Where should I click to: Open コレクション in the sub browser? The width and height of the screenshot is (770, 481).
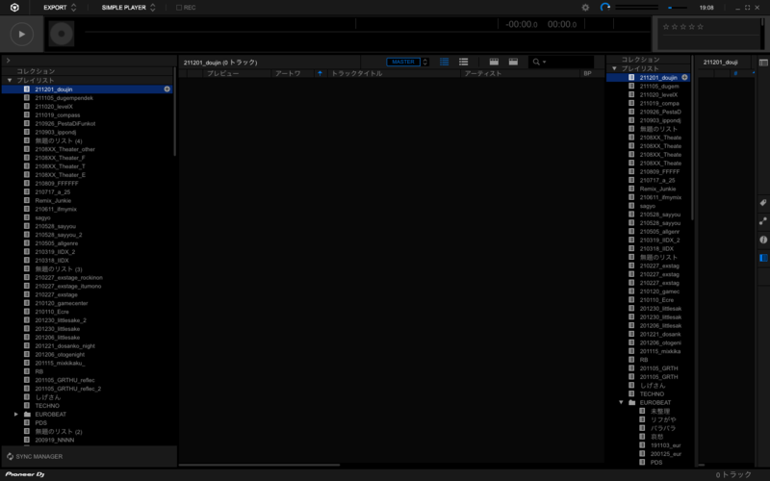click(x=640, y=60)
